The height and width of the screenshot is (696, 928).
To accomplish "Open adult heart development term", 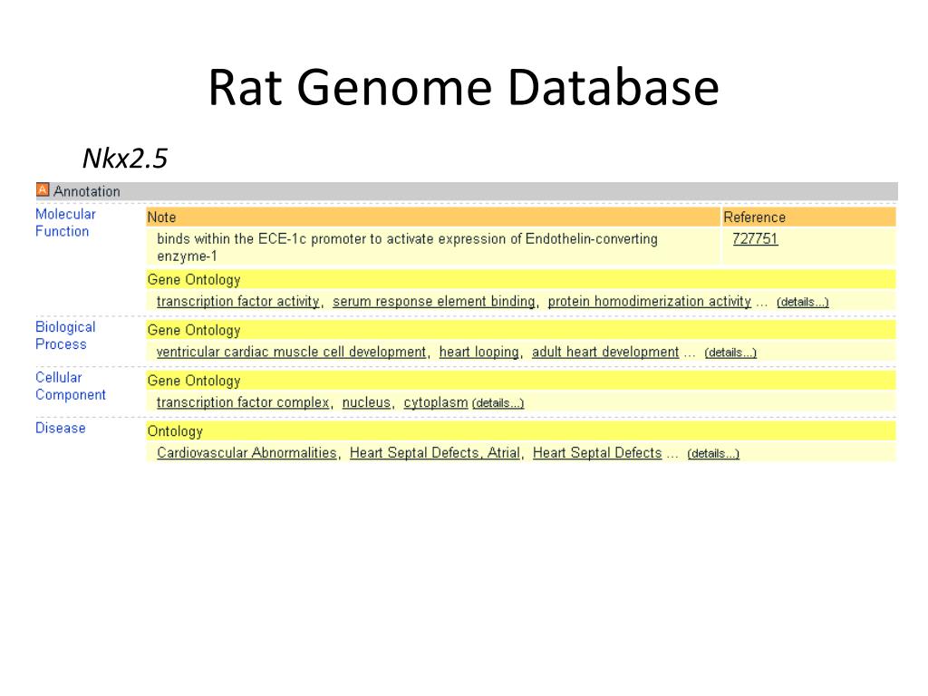I will 605,352.
